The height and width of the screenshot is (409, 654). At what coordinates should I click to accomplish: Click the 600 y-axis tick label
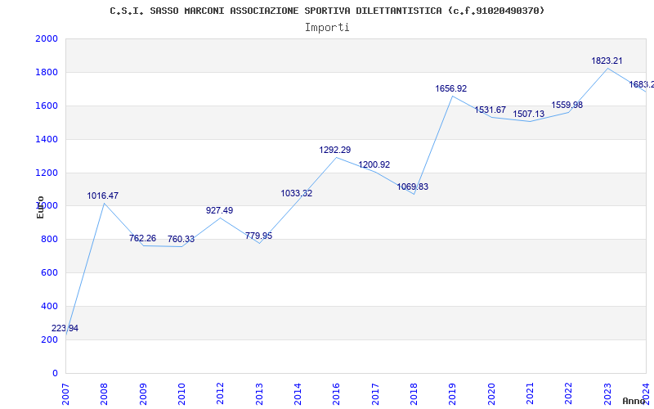pyautogui.click(x=49, y=273)
